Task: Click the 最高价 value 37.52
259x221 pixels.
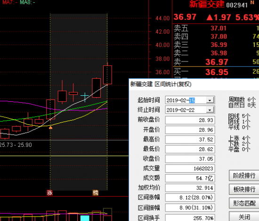Action: (190, 139)
